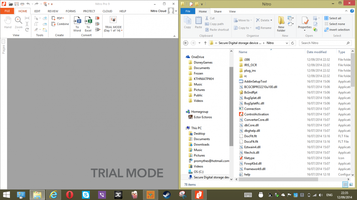Open Skype from the taskbar

coord(86,195)
